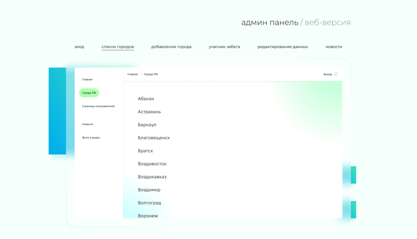Select city «Абакан» from the list

146,99
